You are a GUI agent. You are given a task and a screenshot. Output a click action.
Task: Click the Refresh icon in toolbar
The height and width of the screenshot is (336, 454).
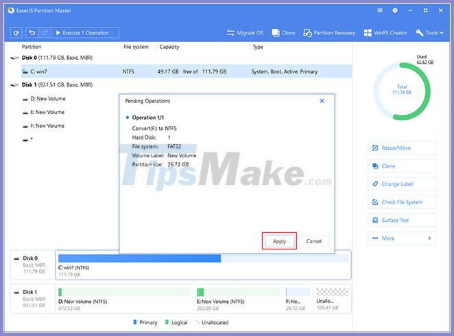[16, 32]
